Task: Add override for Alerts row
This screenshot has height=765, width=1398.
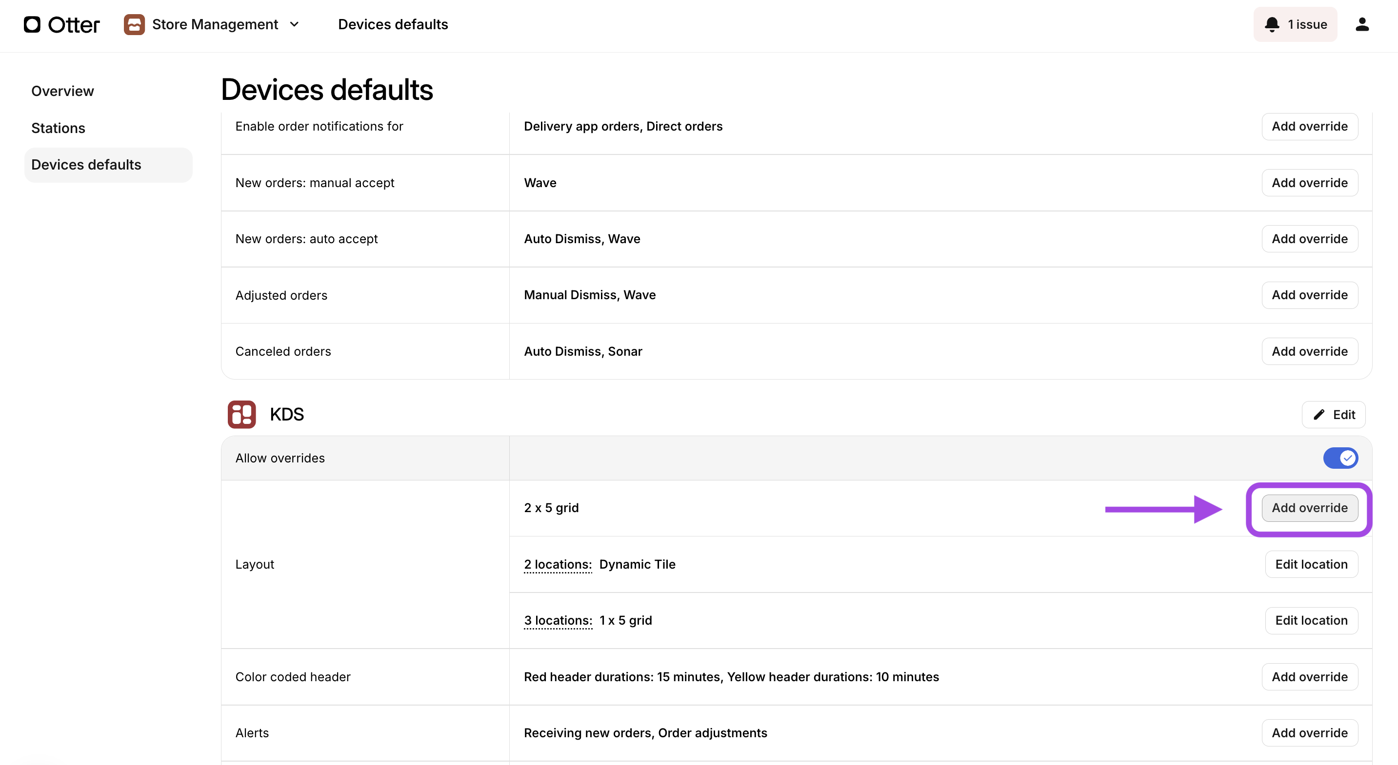Action: 1309,733
